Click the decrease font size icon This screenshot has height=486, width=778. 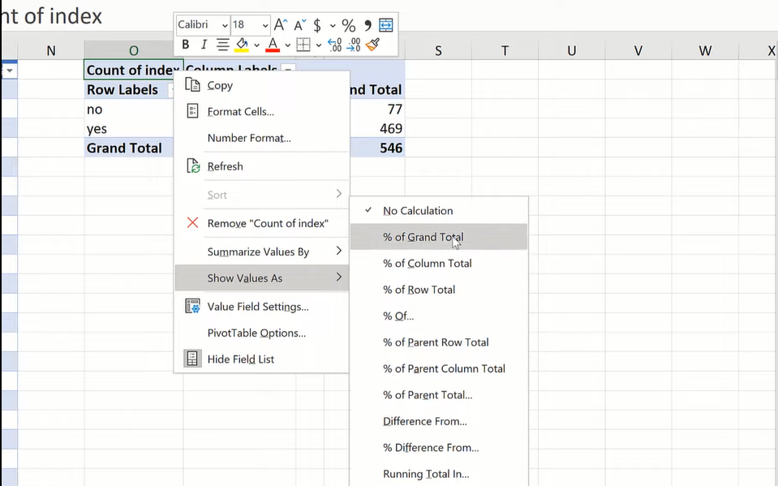(299, 24)
